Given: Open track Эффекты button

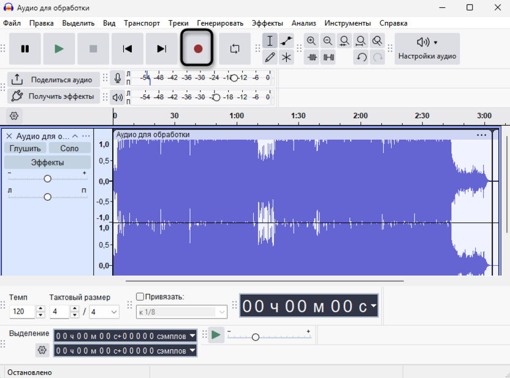Looking at the screenshot, I should pyautogui.click(x=47, y=162).
